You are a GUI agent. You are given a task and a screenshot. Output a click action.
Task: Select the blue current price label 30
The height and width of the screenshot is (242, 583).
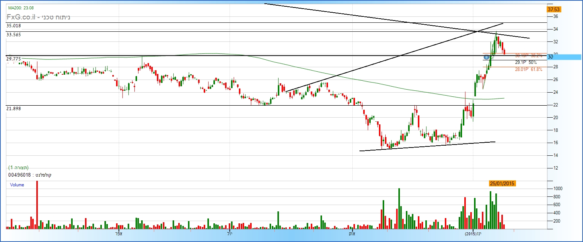(564, 57)
